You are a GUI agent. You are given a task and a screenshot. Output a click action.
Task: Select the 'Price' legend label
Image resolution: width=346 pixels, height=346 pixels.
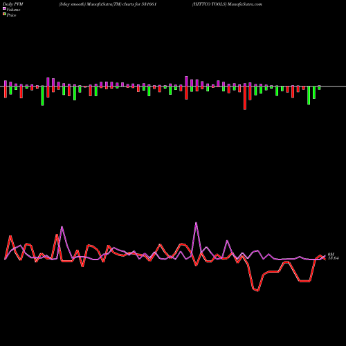coord(11,15)
